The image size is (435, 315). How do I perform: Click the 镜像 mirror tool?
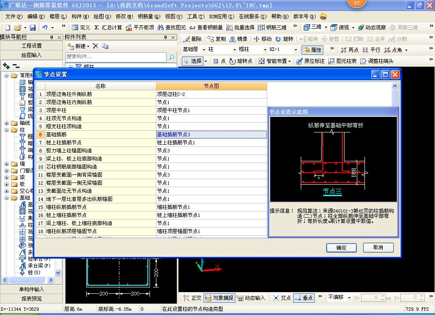pyautogui.click(x=238, y=39)
